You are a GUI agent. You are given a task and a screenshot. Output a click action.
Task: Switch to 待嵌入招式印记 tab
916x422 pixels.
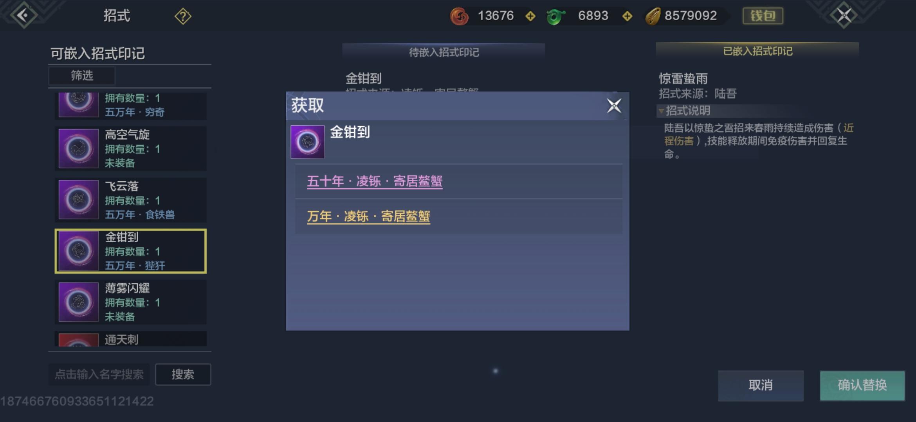pos(444,52)
